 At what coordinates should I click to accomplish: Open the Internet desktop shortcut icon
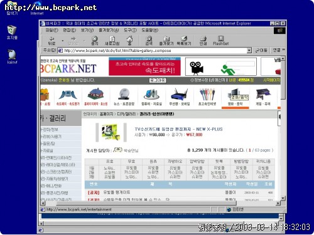pyautogui.click(x=37, y=8)
